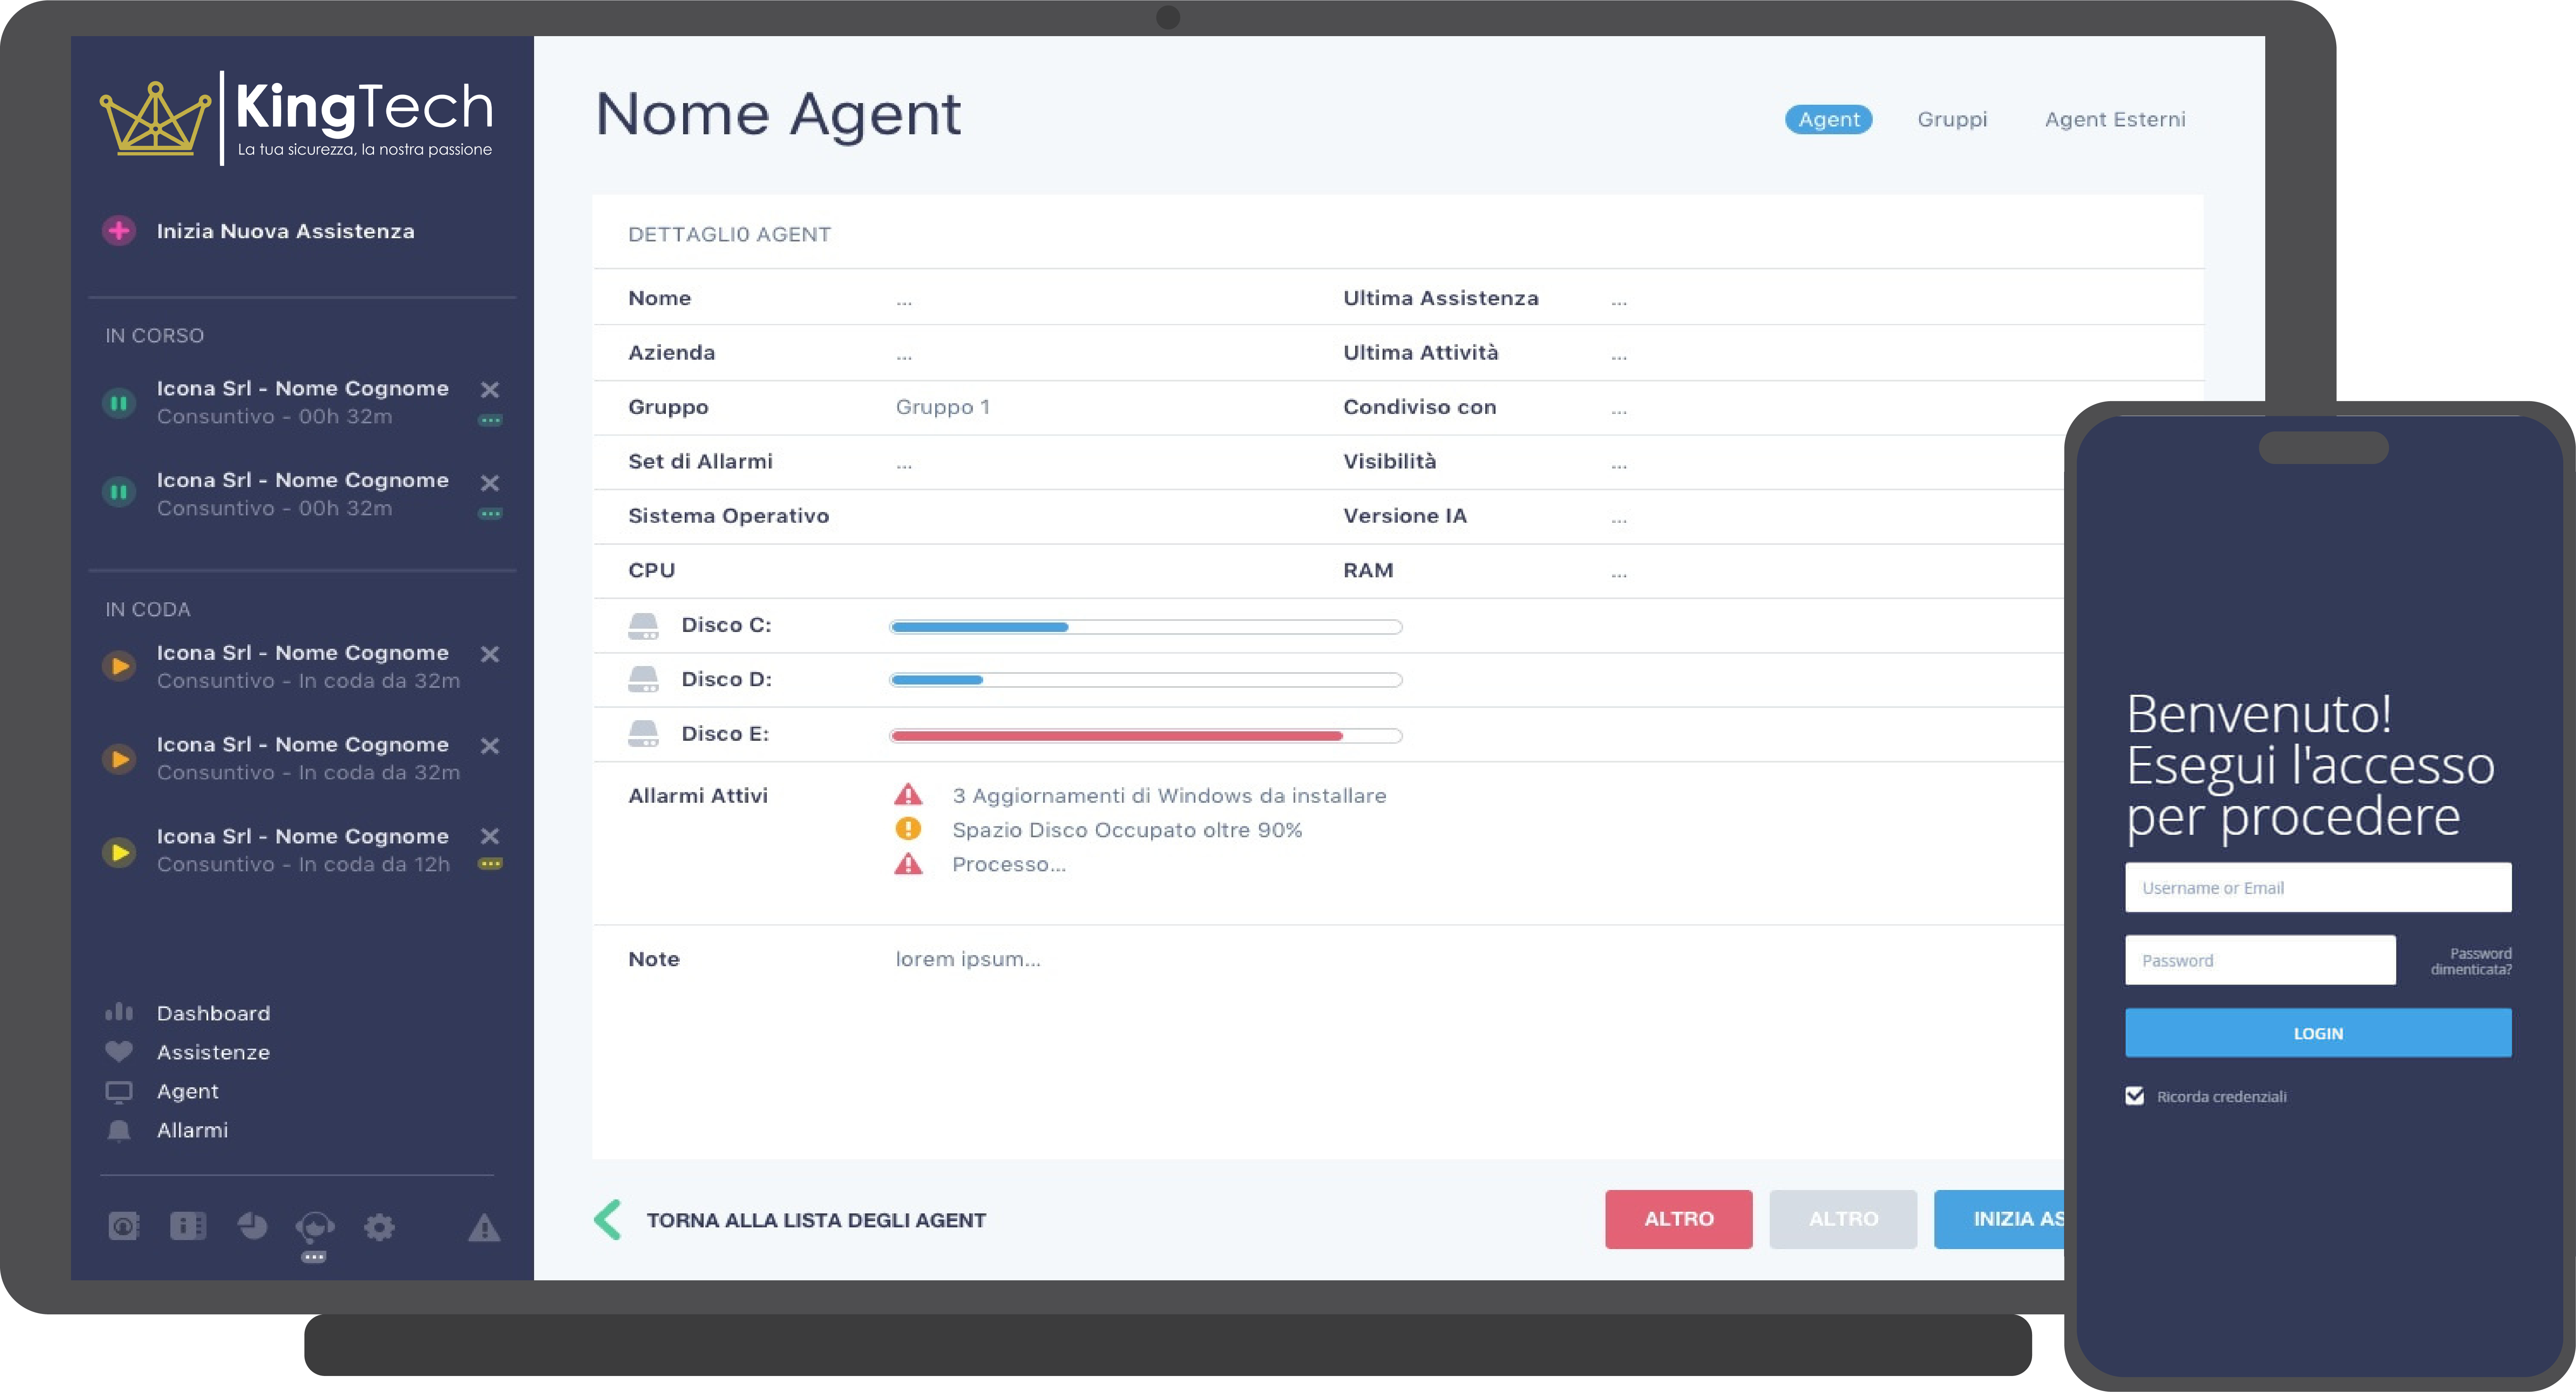Click red alert icon for Windows updates alarm
The height and width of the screenshot is (1392, 2576).
pos(908,795)
